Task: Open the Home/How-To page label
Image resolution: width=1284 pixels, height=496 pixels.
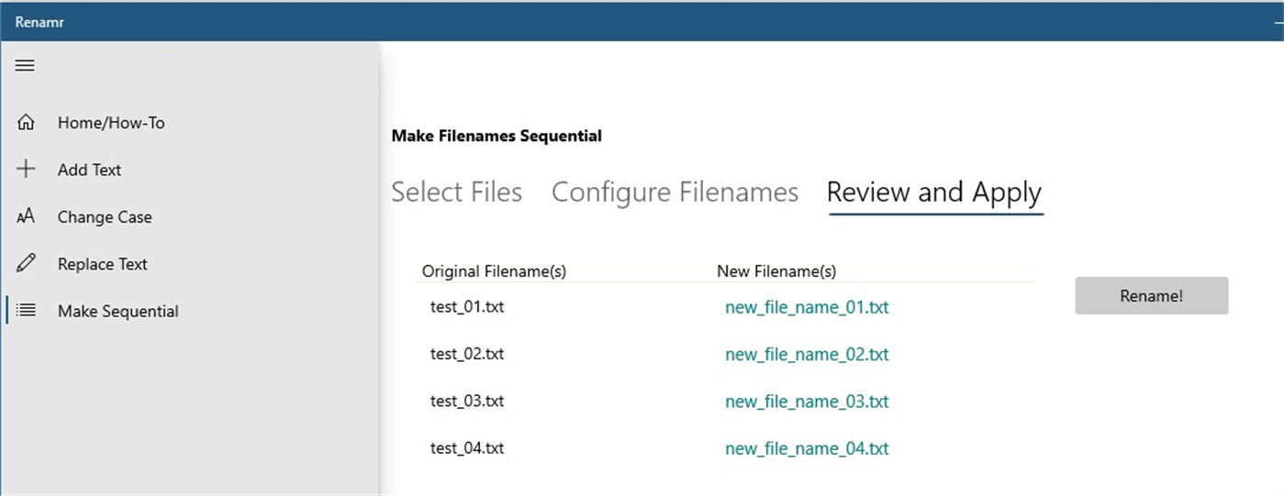Action: 111,123
